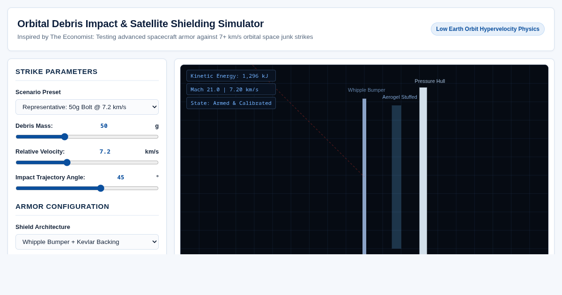Click the Low Earth Orbit Hypervelocity Physics badge
562x295 pixels.
coord(488,29)
